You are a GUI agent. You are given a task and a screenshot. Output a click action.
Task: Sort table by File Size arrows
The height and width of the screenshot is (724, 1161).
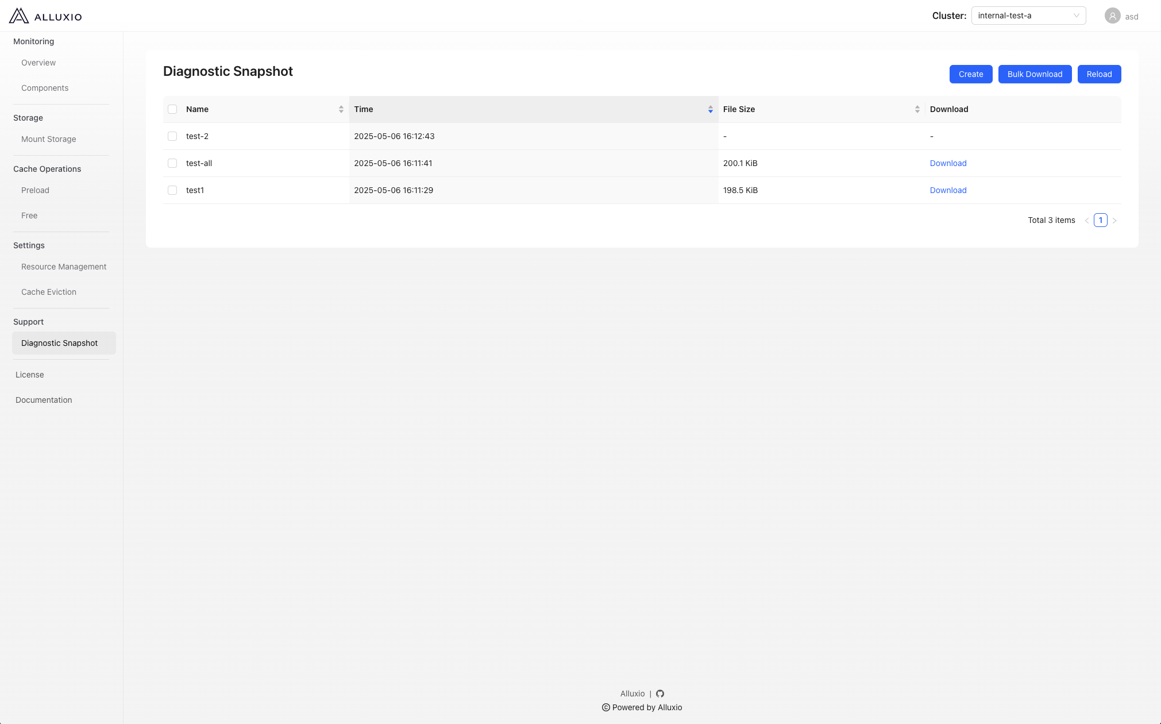[917, 109]
